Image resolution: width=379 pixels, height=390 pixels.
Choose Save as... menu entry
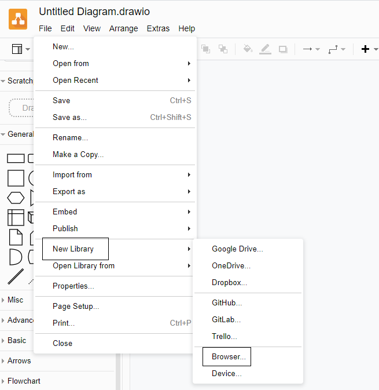click(115, 117)
